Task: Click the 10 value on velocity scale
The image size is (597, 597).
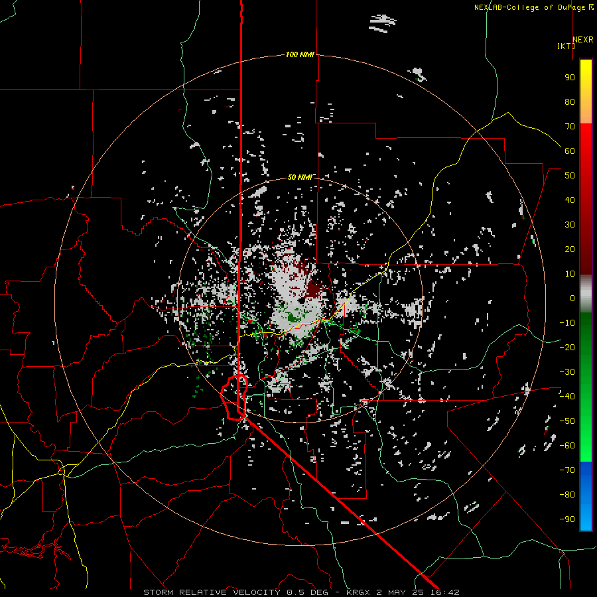Action: [x=570, y=274]
